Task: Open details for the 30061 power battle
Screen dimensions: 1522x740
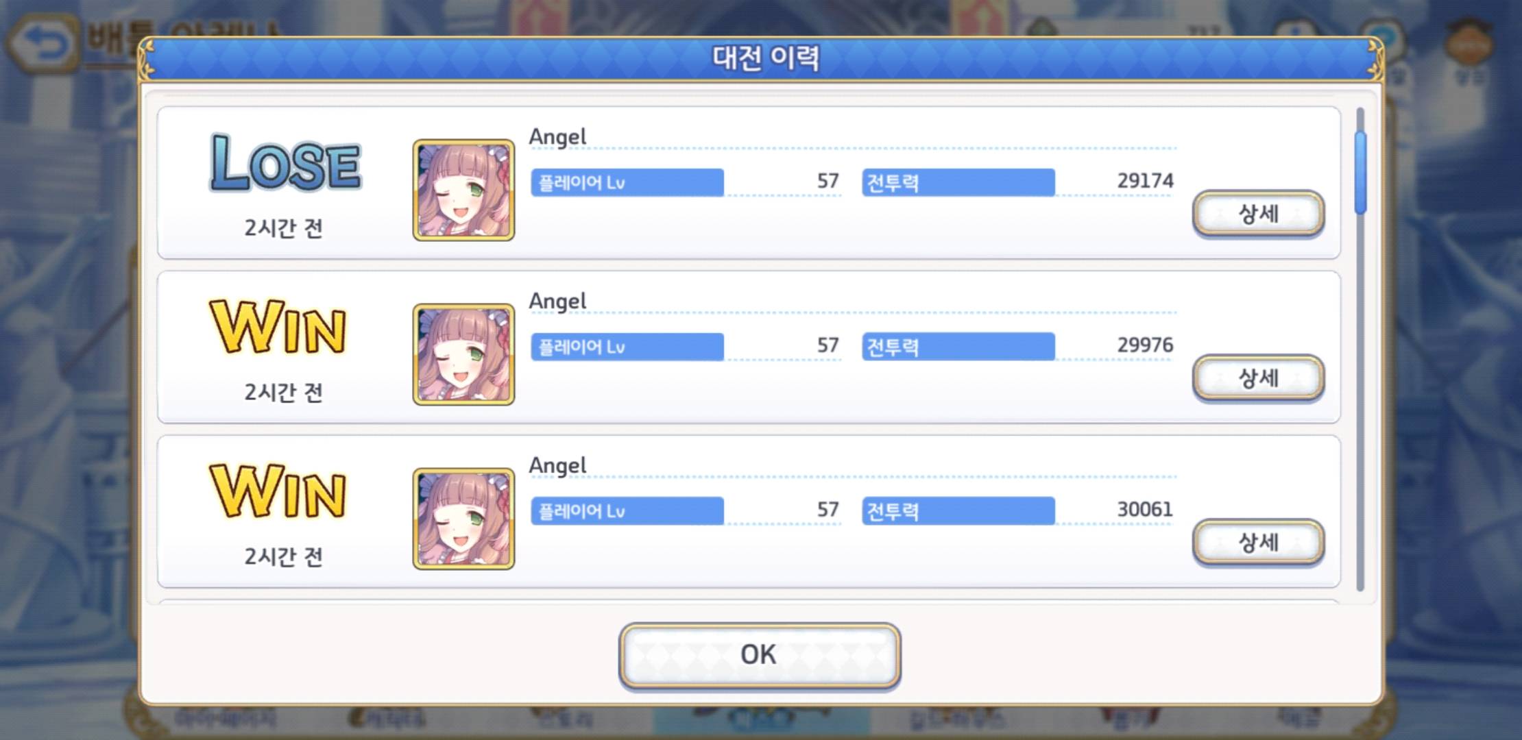Action: (x=1258, y=543)
